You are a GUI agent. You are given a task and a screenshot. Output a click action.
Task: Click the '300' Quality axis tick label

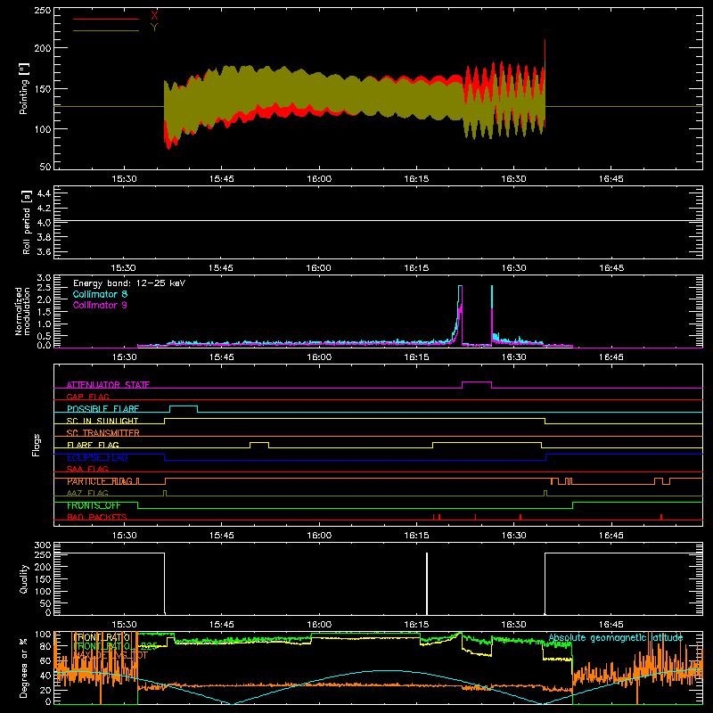43,545
